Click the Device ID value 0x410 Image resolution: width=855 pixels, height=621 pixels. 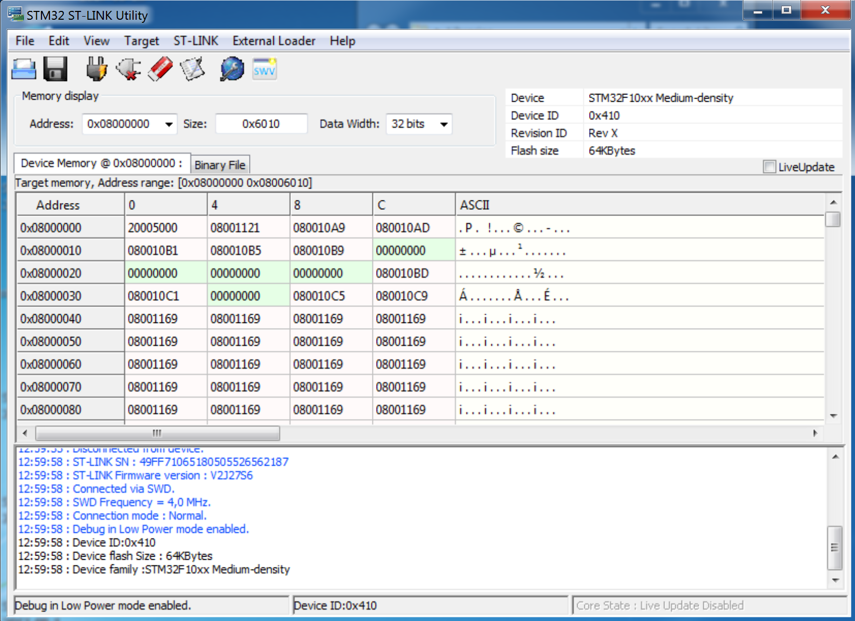604,116
